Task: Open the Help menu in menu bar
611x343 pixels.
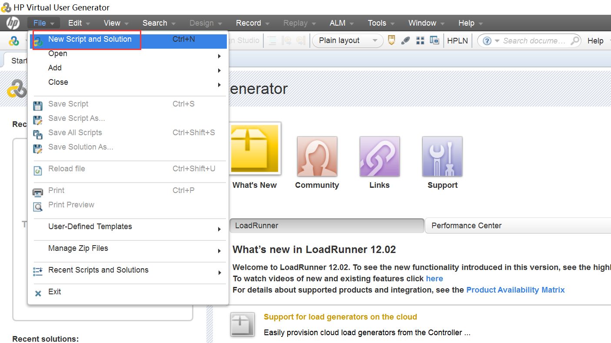Action: click(470, 23)
